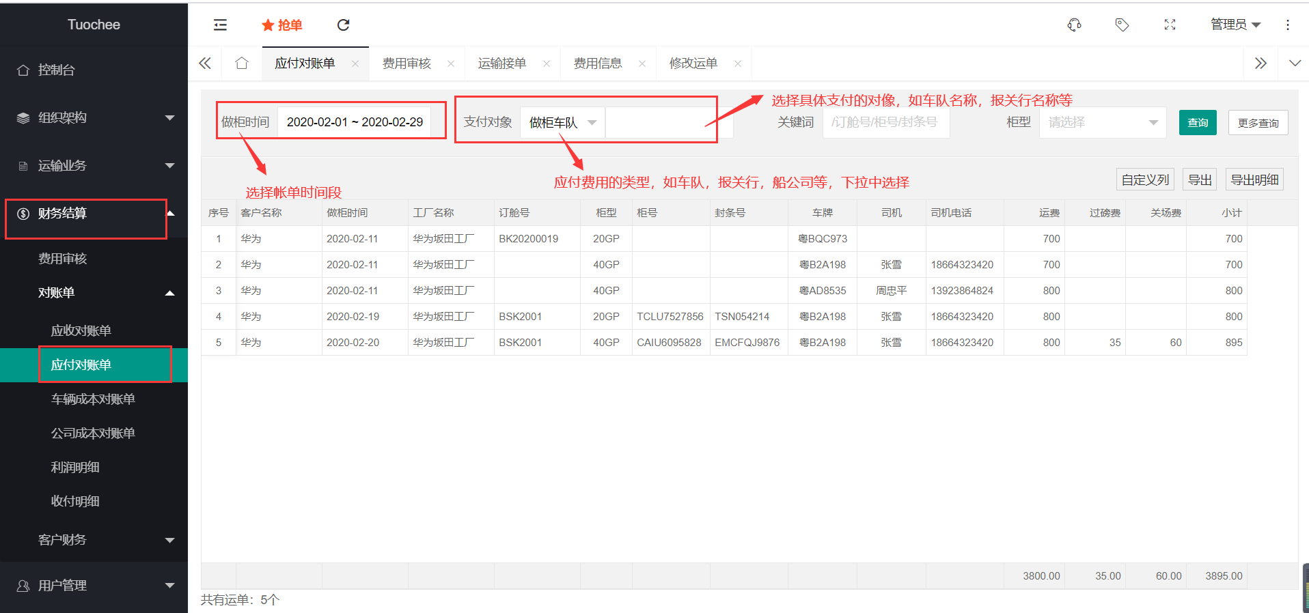Click the 做柜时间 date range field

point(355,122)
